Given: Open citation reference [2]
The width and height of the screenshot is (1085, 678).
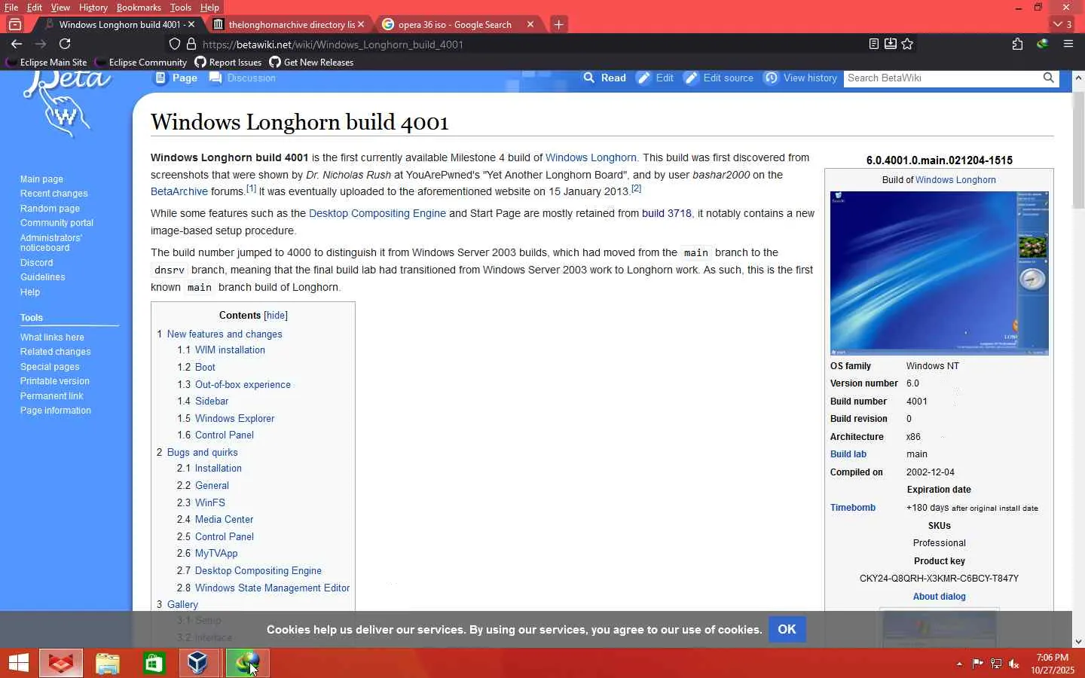Looking at the screenshot, I should click(637, 188).
